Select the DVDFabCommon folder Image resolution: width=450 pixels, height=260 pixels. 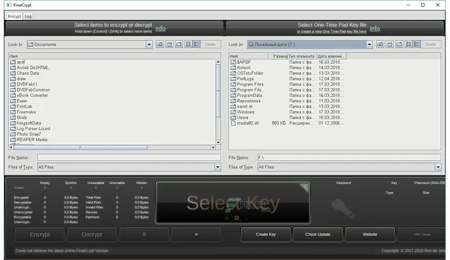pos(30,90)
